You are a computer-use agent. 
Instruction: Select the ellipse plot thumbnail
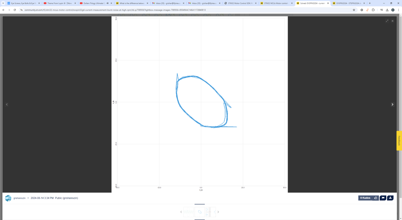click(200, 212)
